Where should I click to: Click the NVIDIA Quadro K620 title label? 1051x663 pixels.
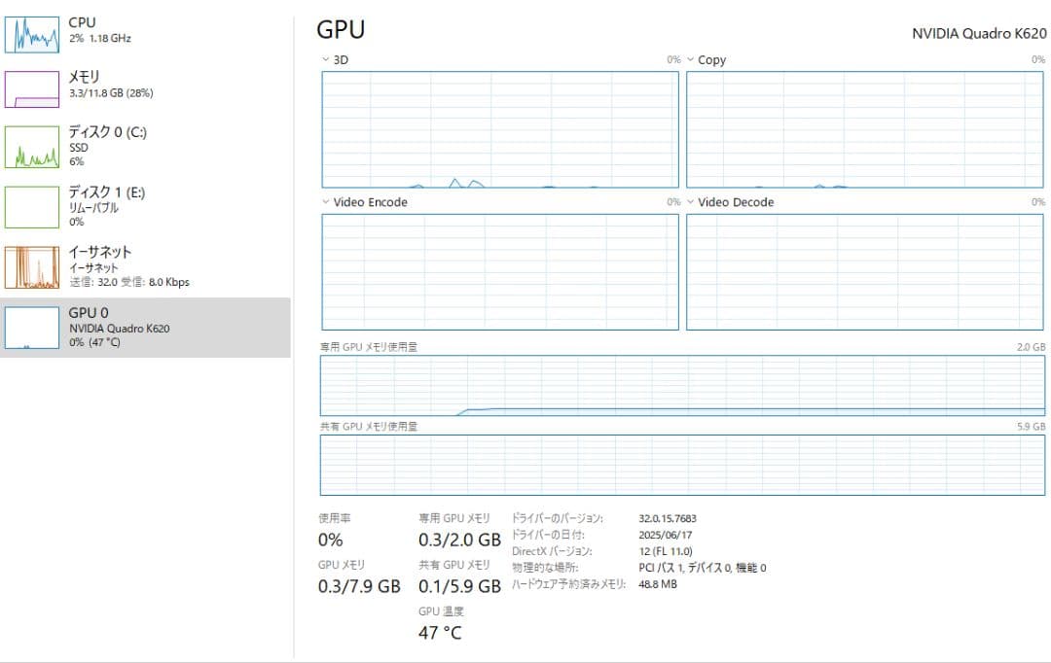point(978,32)
